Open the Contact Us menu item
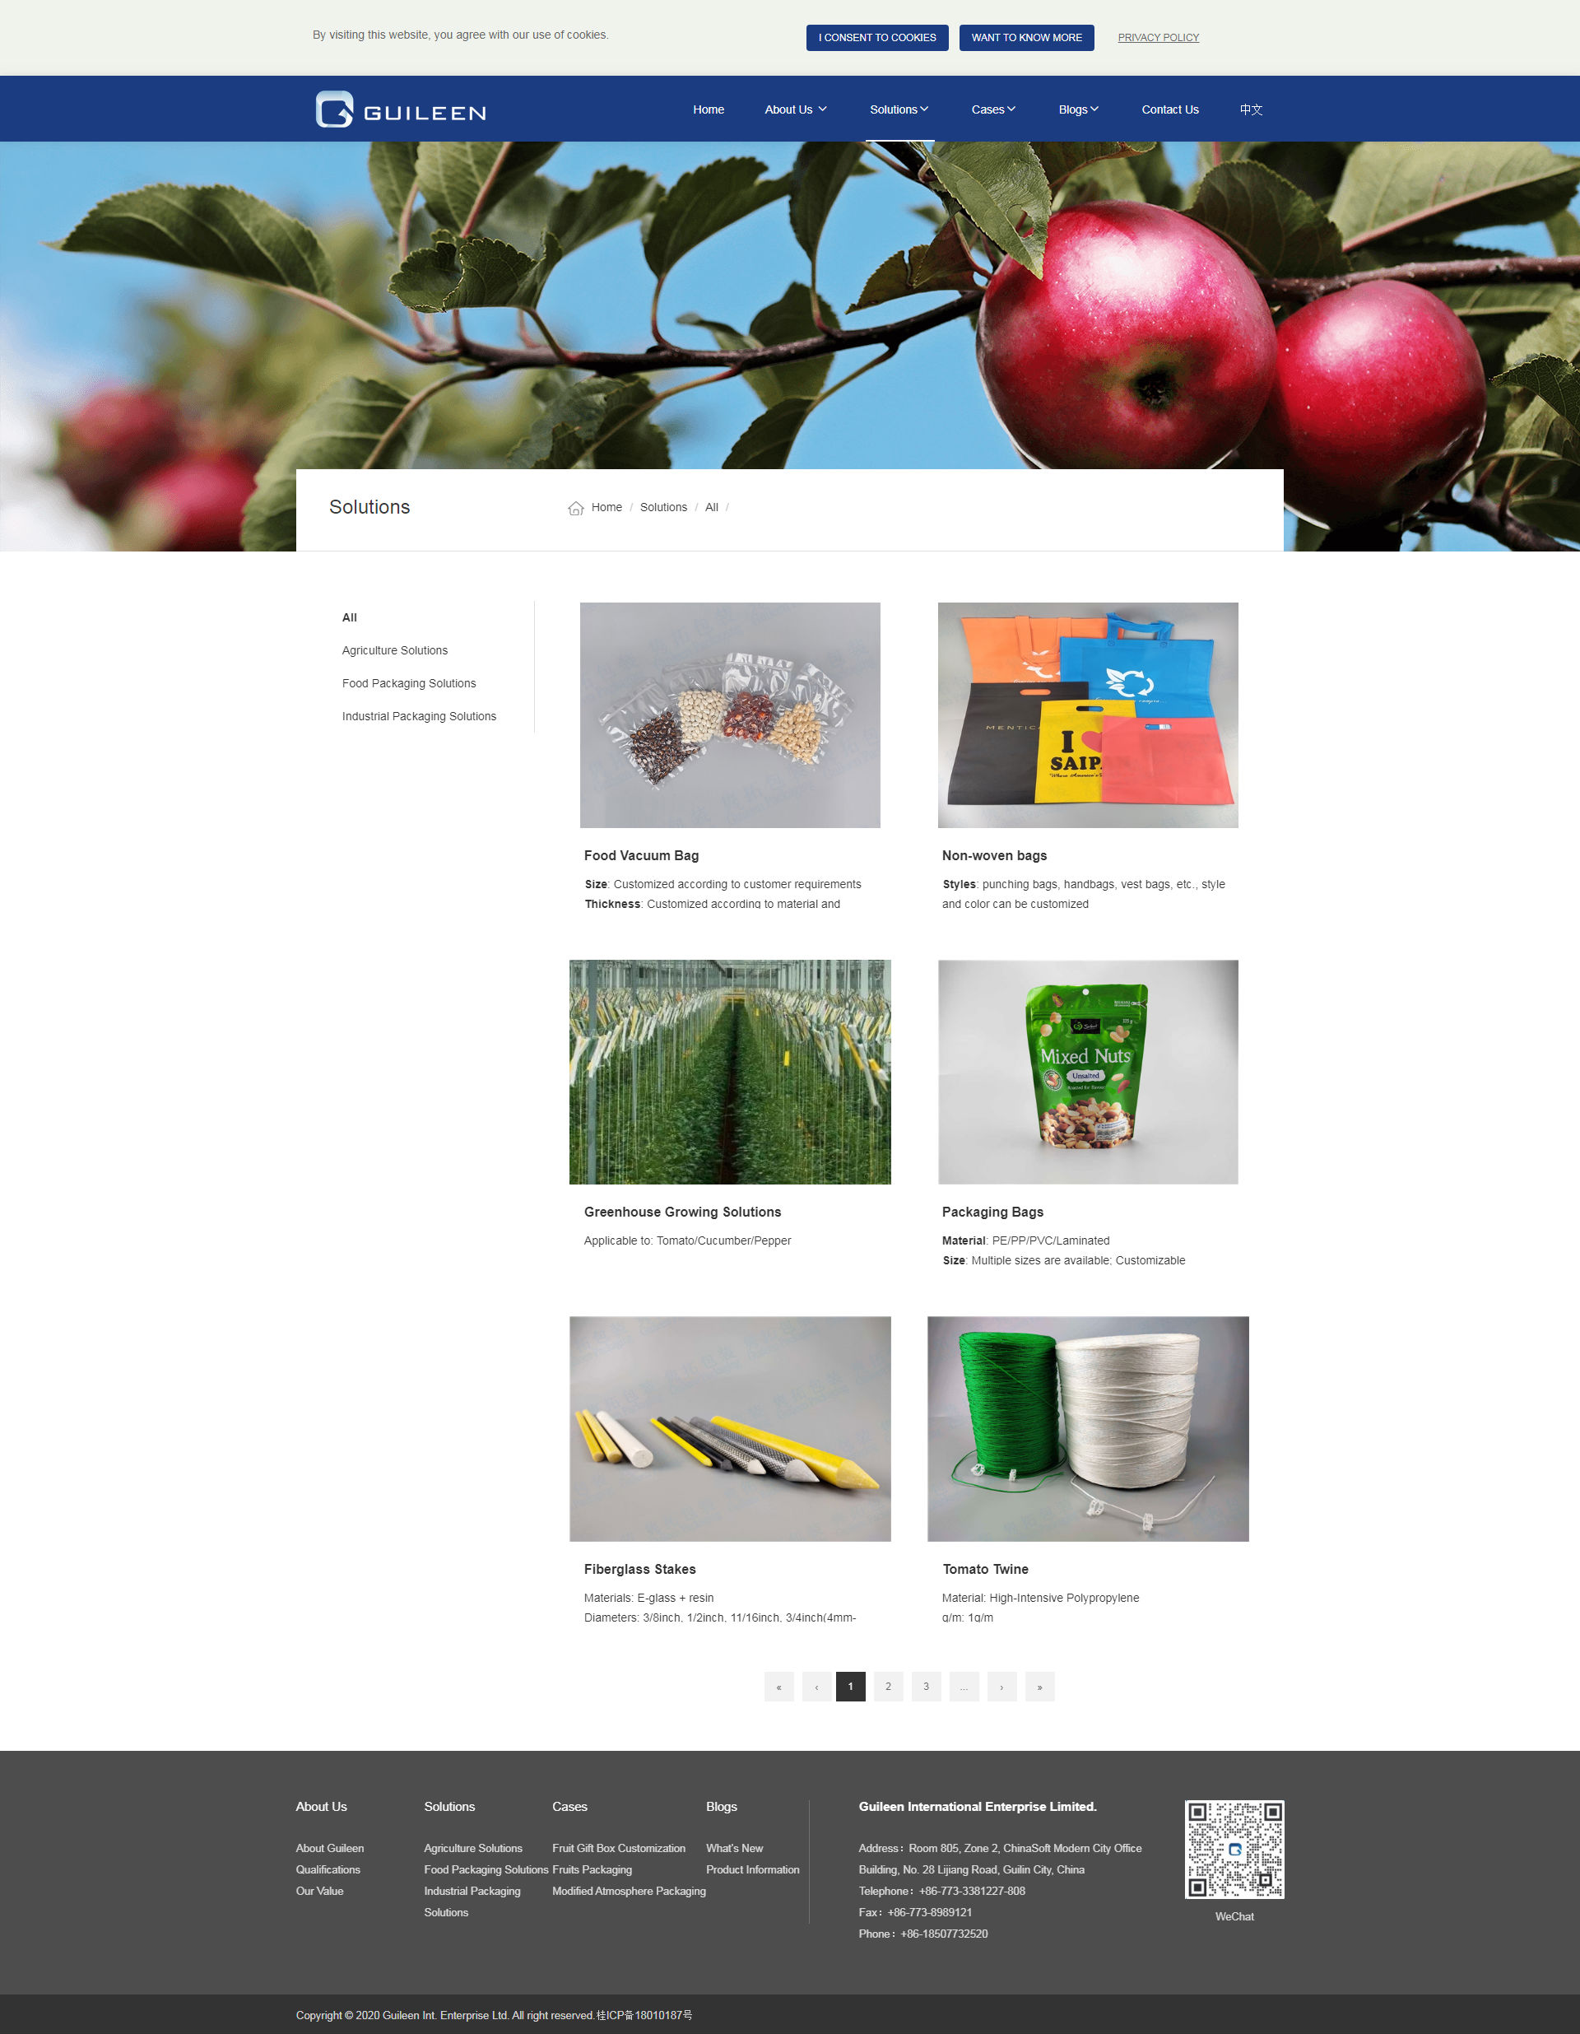 pyautogui.click(x=1169, y=110)
